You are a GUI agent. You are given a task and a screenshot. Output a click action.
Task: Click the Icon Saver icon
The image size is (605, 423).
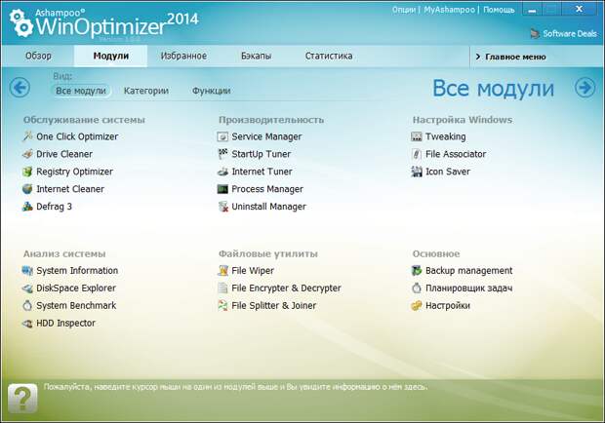coord(417,172)
